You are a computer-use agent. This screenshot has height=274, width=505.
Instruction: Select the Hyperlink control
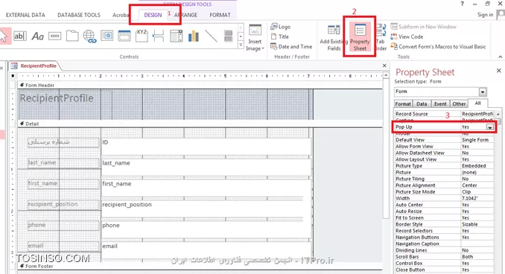pyautogui.click(x=89, y=36)
